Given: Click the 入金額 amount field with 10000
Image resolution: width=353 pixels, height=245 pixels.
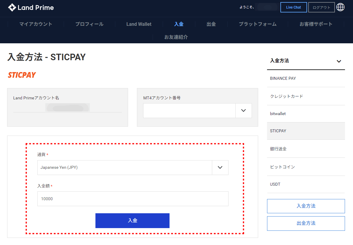Looking at the screenshot, I should 133,198.
